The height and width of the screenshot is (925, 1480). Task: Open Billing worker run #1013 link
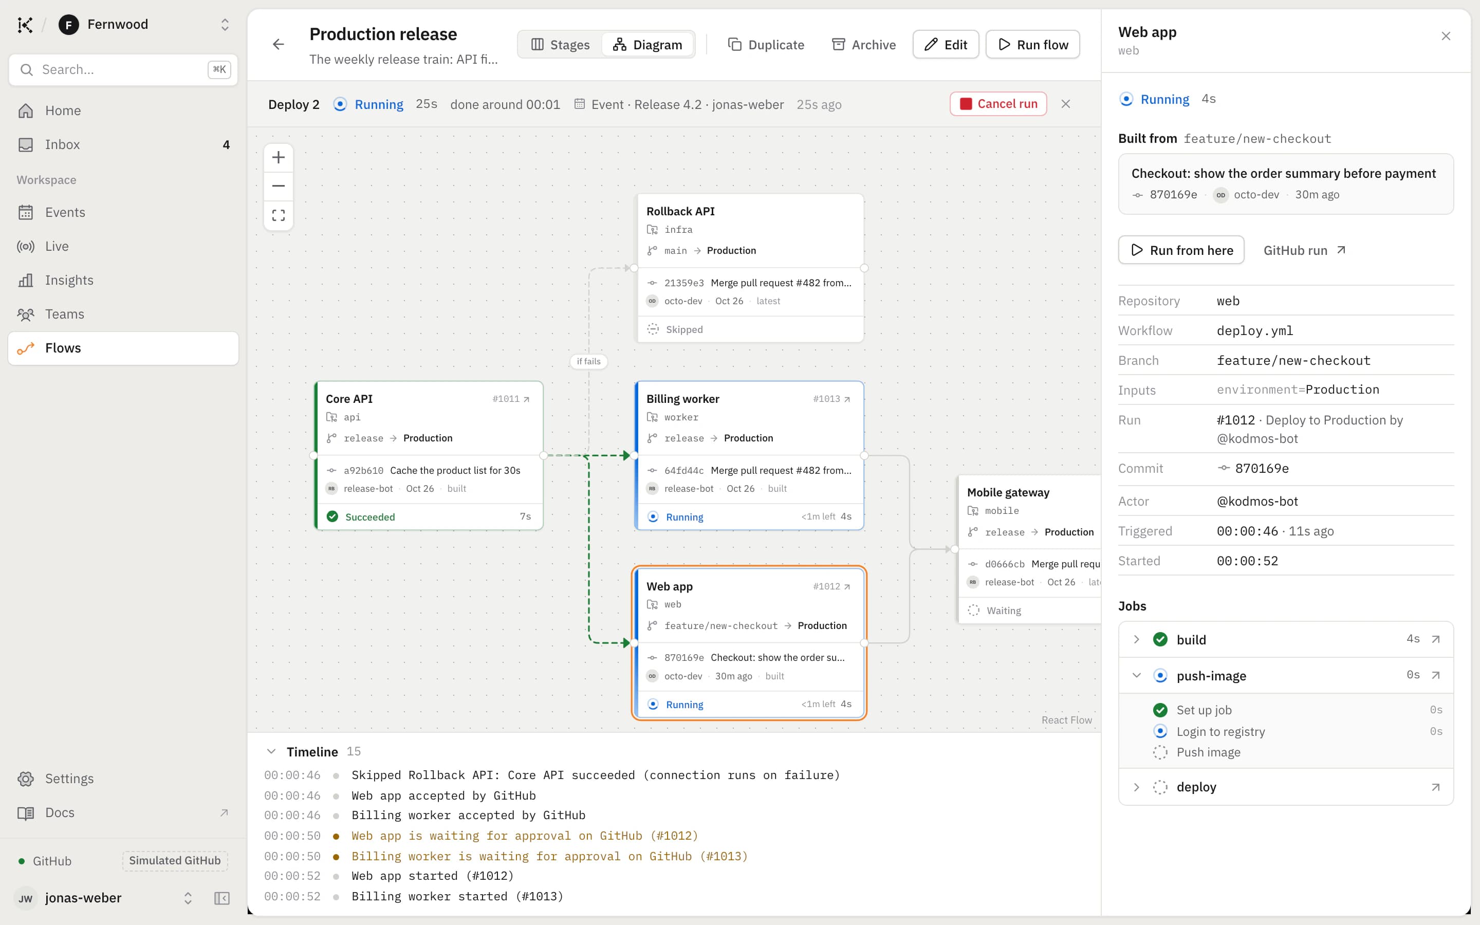tap(832, 399)
